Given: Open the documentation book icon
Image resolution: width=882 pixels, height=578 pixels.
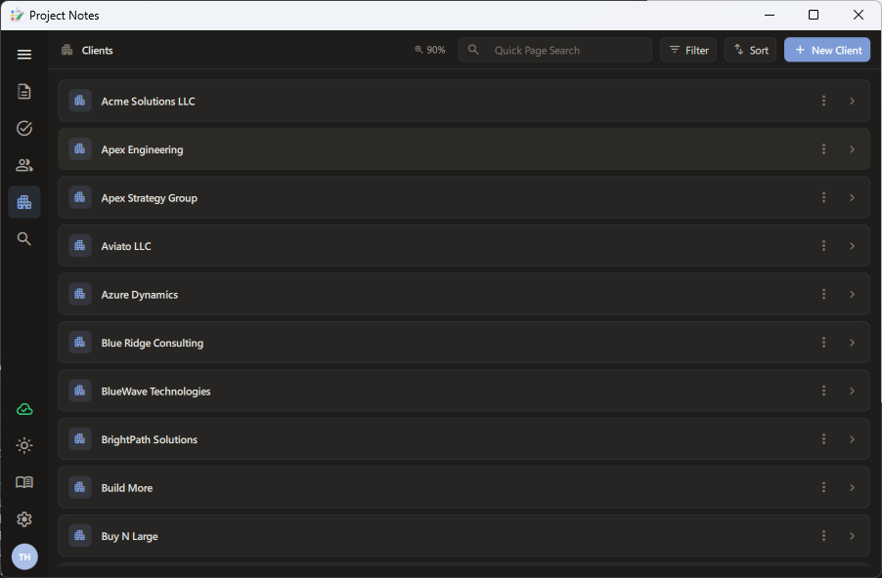Looking at the screenshot, I should pyautogui.click(x=24, y=482).
